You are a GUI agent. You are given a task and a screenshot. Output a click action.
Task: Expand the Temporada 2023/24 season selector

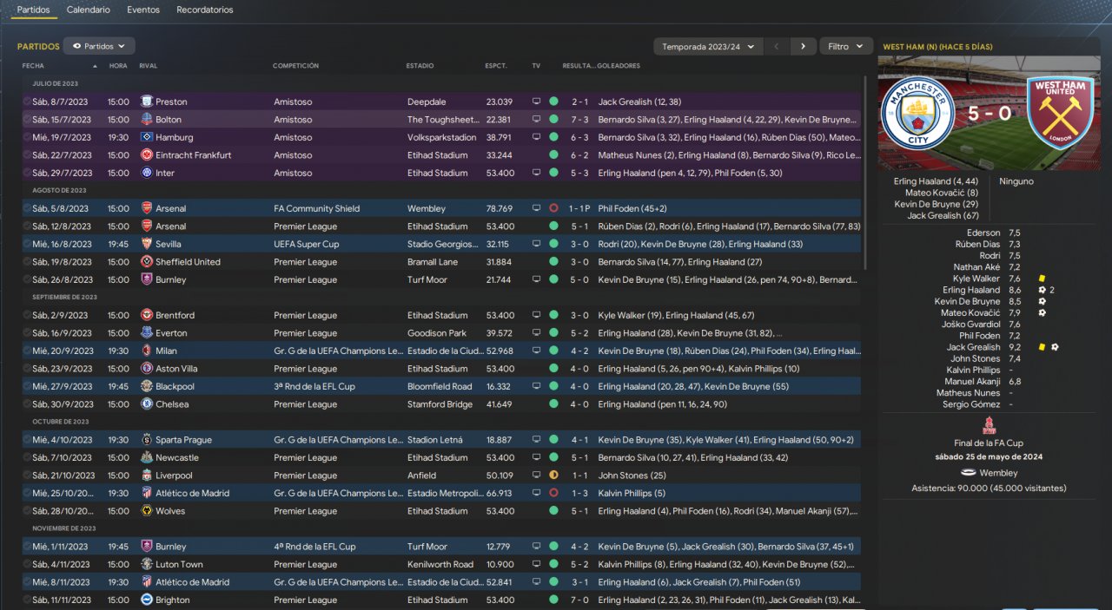coord(708,46)
